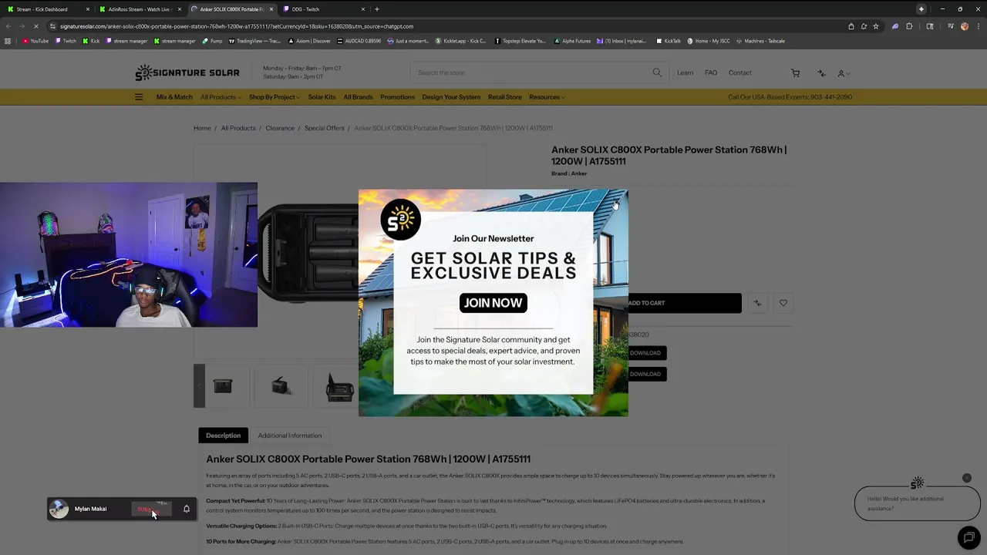987x555 pixels.
Task: Click the browser back arrow
Action: (8, 26)
